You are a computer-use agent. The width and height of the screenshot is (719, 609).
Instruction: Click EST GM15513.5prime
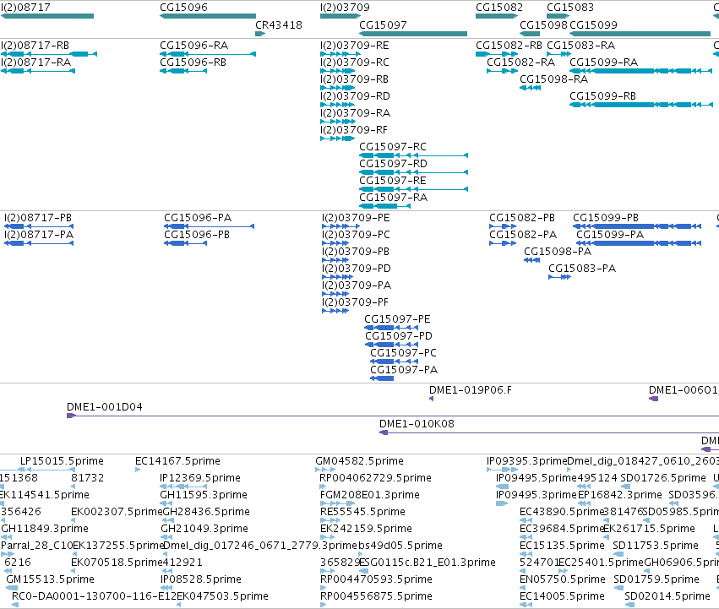coord(12,589)
